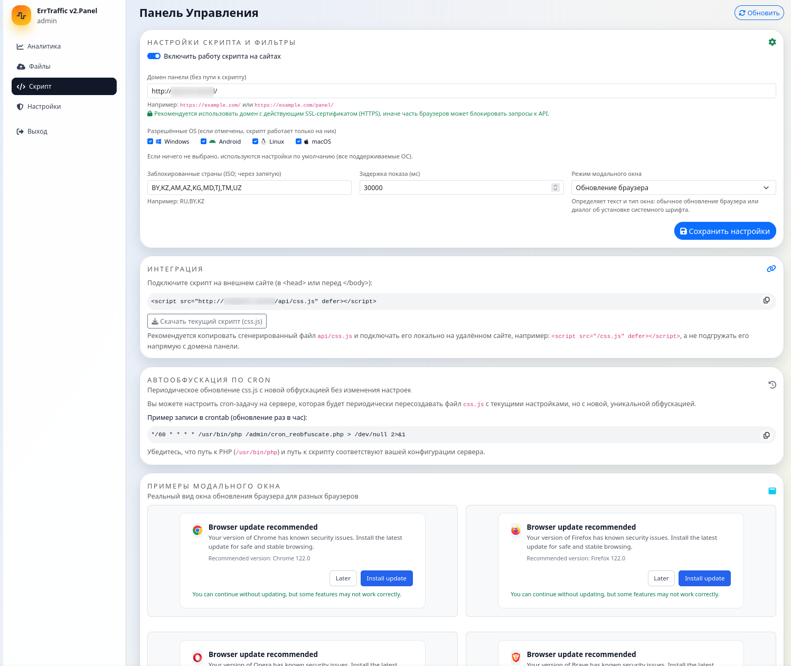Viewport: 791px width, 666px height.
Task: Copy the crontab example line
Action: click(766, 435)
